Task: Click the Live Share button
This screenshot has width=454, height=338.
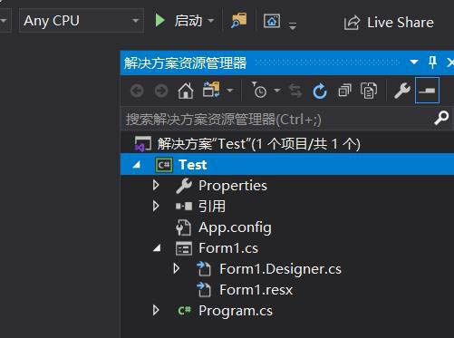Action: (390, 23)
